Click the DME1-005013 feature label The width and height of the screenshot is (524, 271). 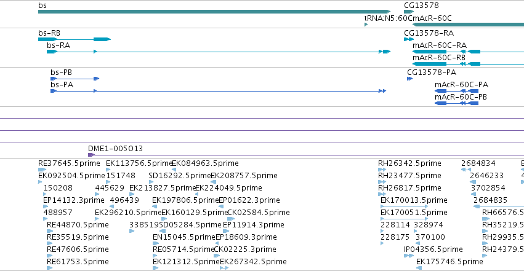pos(115,148)
